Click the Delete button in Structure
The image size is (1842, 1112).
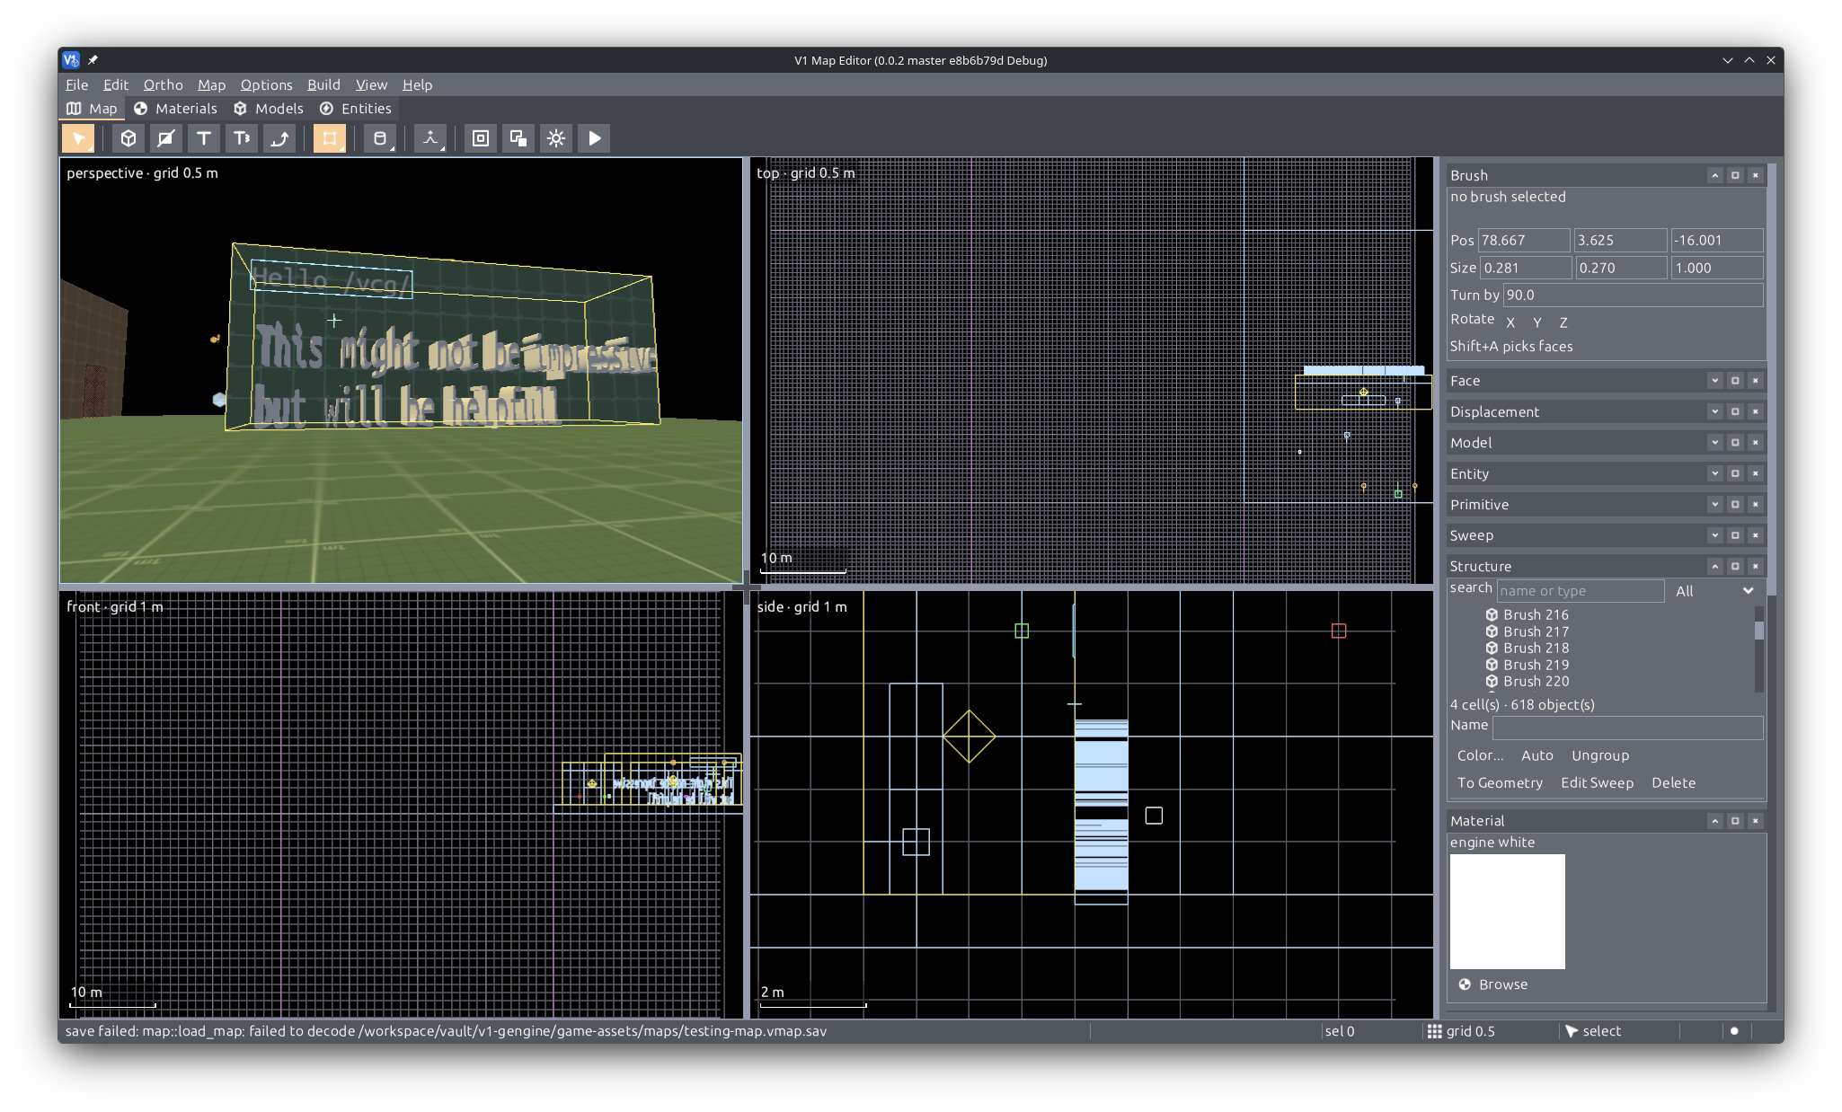[x=1673, y=783]
